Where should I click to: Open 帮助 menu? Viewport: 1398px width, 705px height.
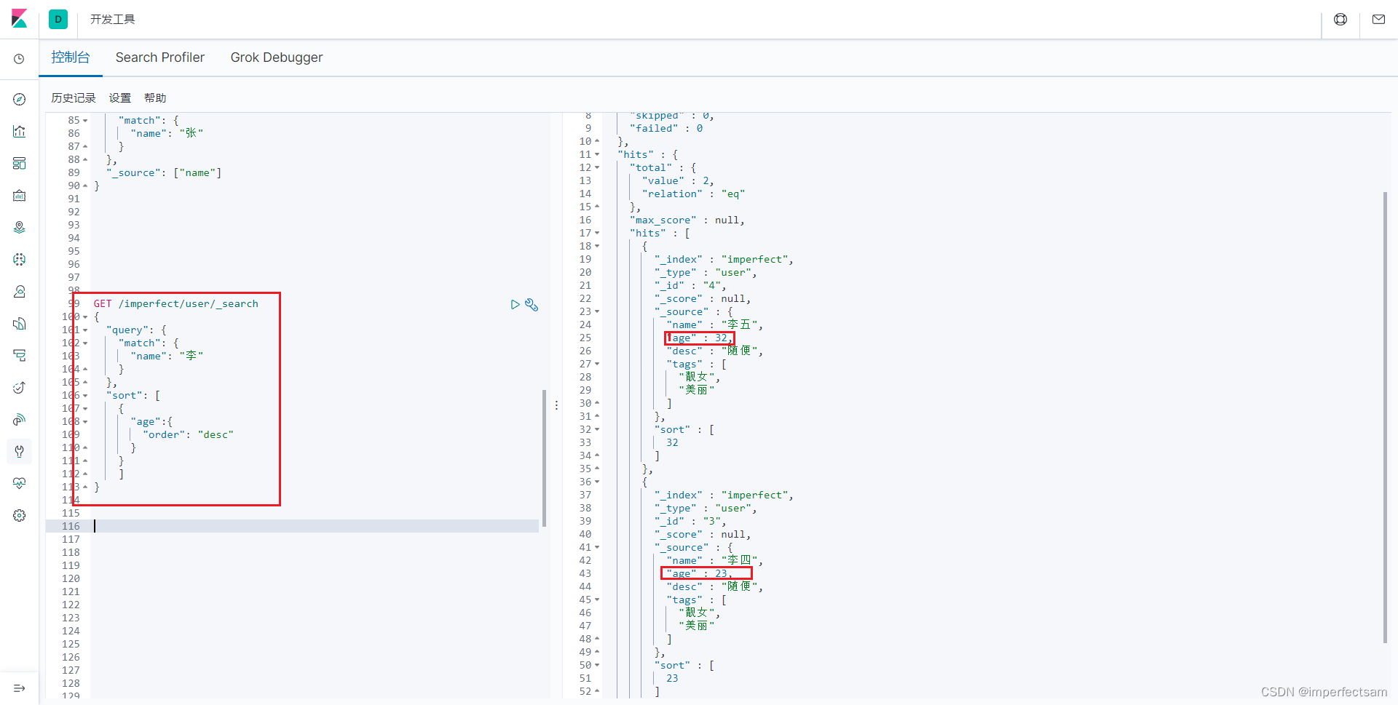click(155, 98)
